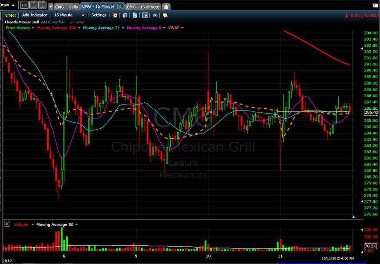The height and width of the screenshot is (264, 380).
Task: Click the 279.00 price scale label
Action: tap(371, 189)
